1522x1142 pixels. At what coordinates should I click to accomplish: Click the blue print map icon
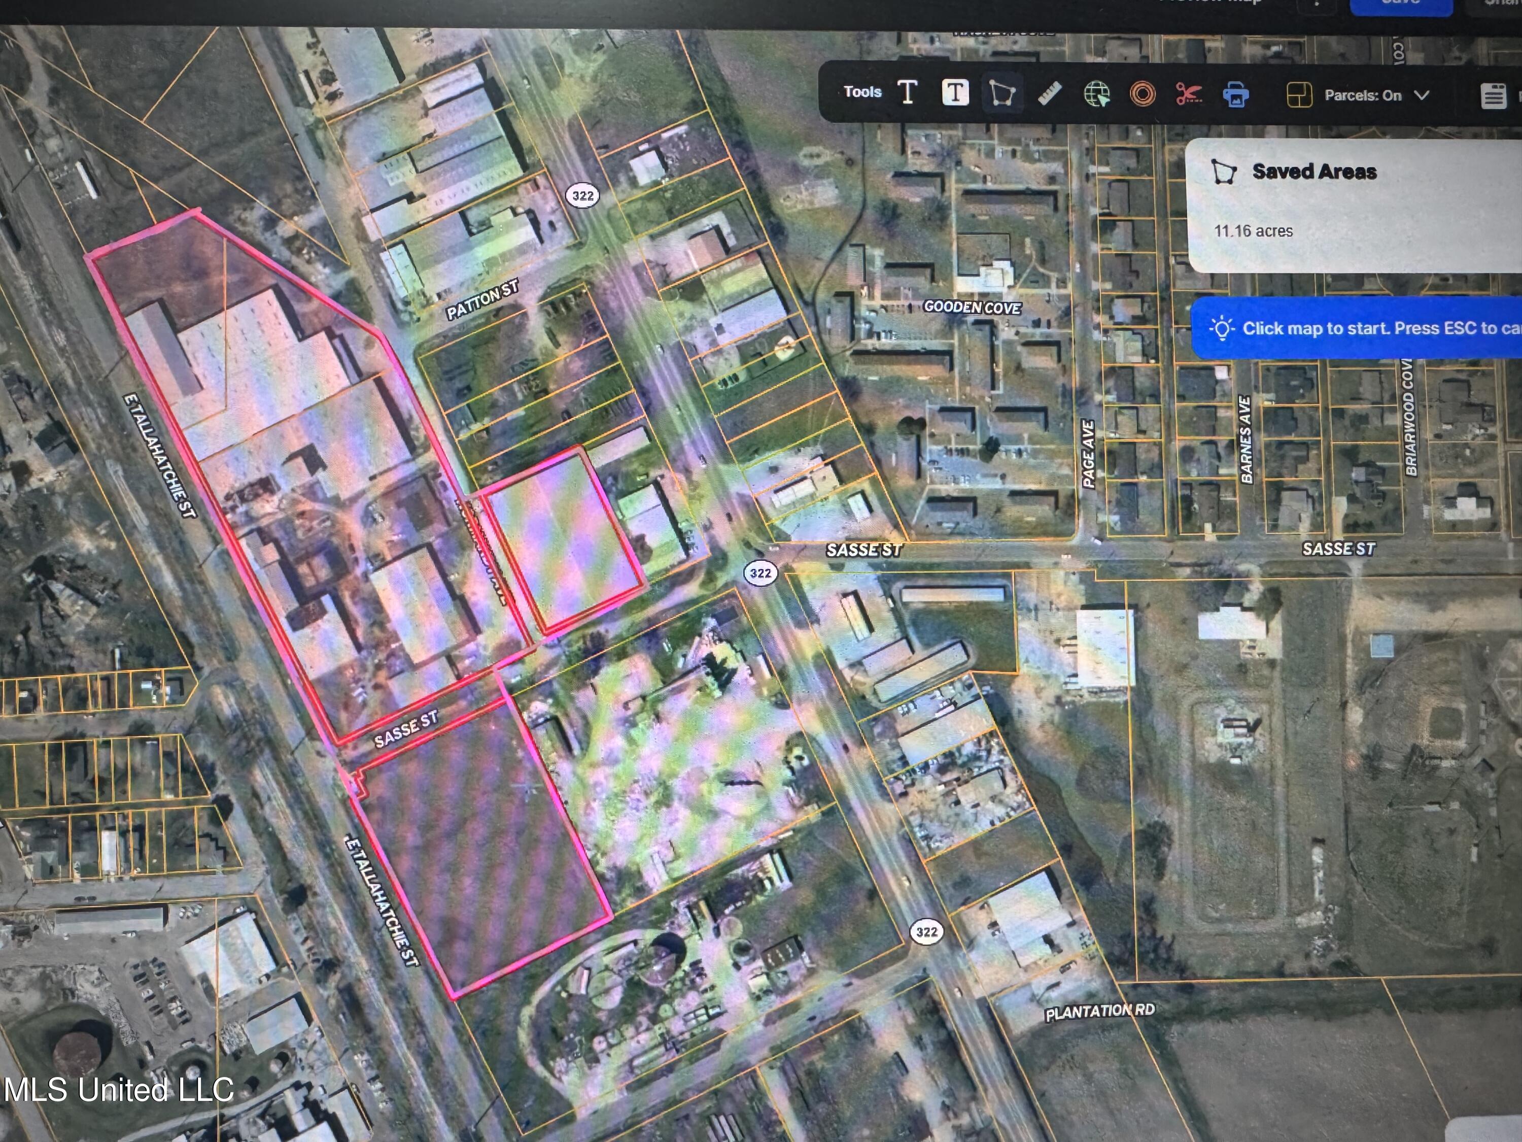[x=1236, y=94]
